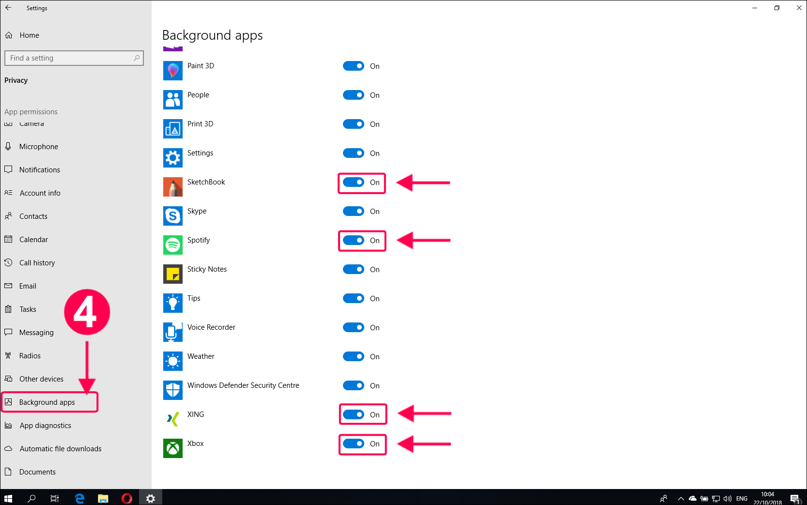Select Radios in sidebar
The width and height of the screenshot is (807, 505).
point(76,356)
